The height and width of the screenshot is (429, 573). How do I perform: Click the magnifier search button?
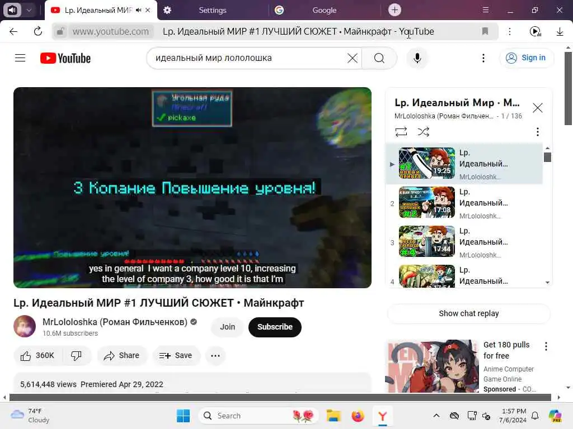pos(379,58)
